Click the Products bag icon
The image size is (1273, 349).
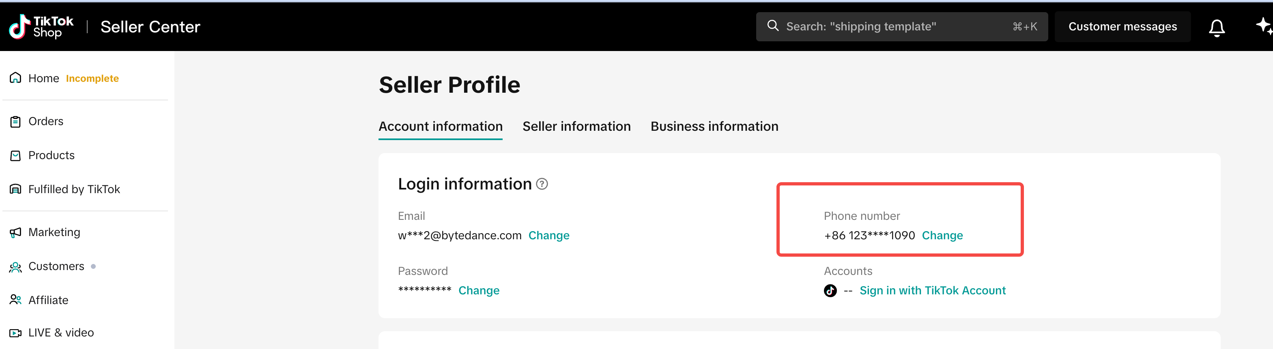tap(15, 155)
